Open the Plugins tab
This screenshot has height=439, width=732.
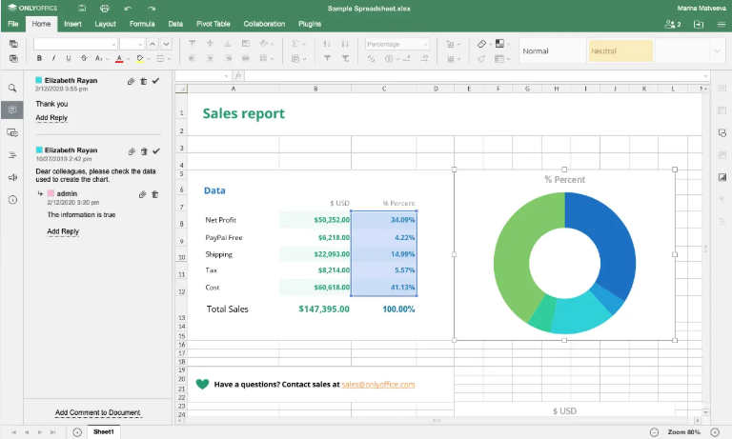coord(310,24)
